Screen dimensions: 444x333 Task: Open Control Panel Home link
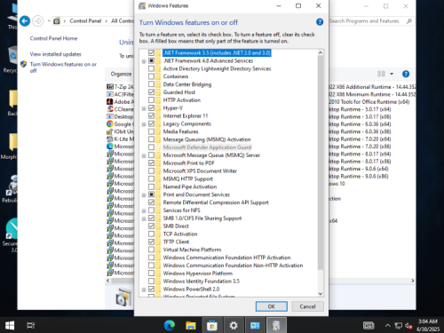click(x=53, y=38)
